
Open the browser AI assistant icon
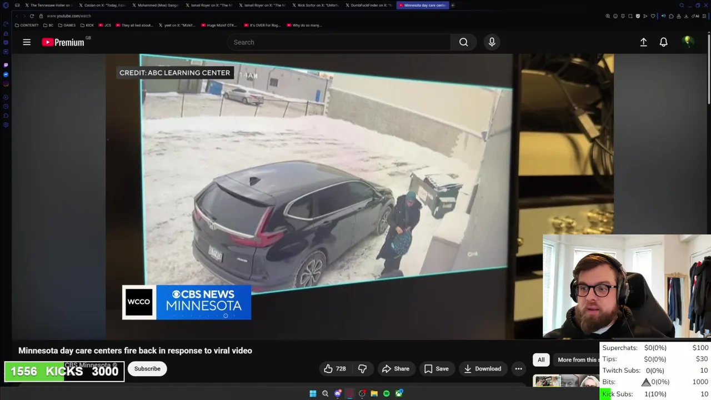(x=695, y=16)
